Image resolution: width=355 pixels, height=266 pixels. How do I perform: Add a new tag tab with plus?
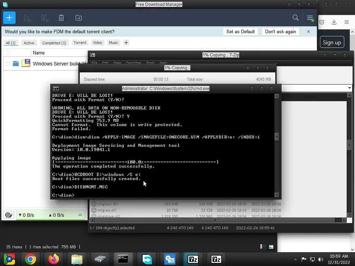(x=126, y=43)
